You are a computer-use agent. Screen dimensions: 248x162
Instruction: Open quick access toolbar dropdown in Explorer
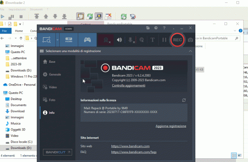click(20, 24)
